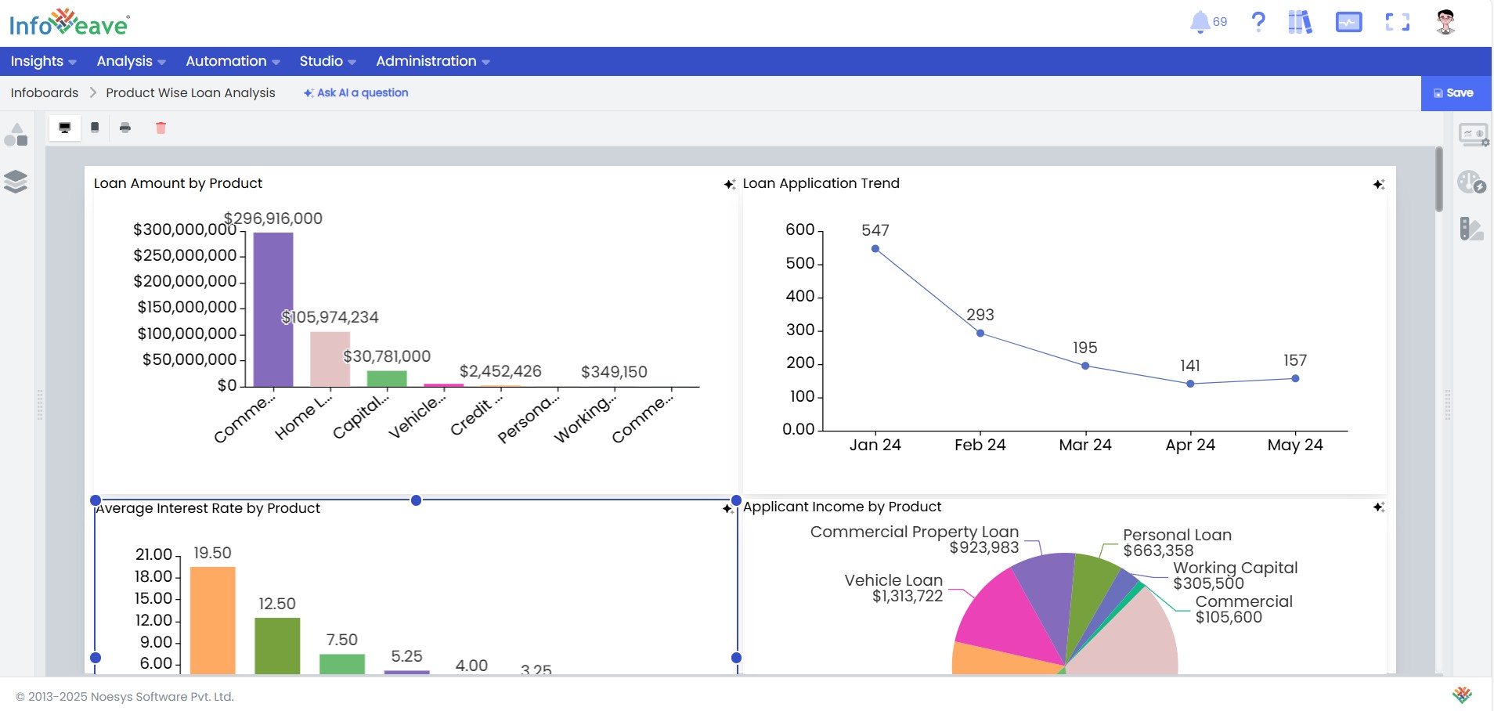1494x711 pixels.
Task: Toggle fullscreen mode icon
Action: (1397, 22)
